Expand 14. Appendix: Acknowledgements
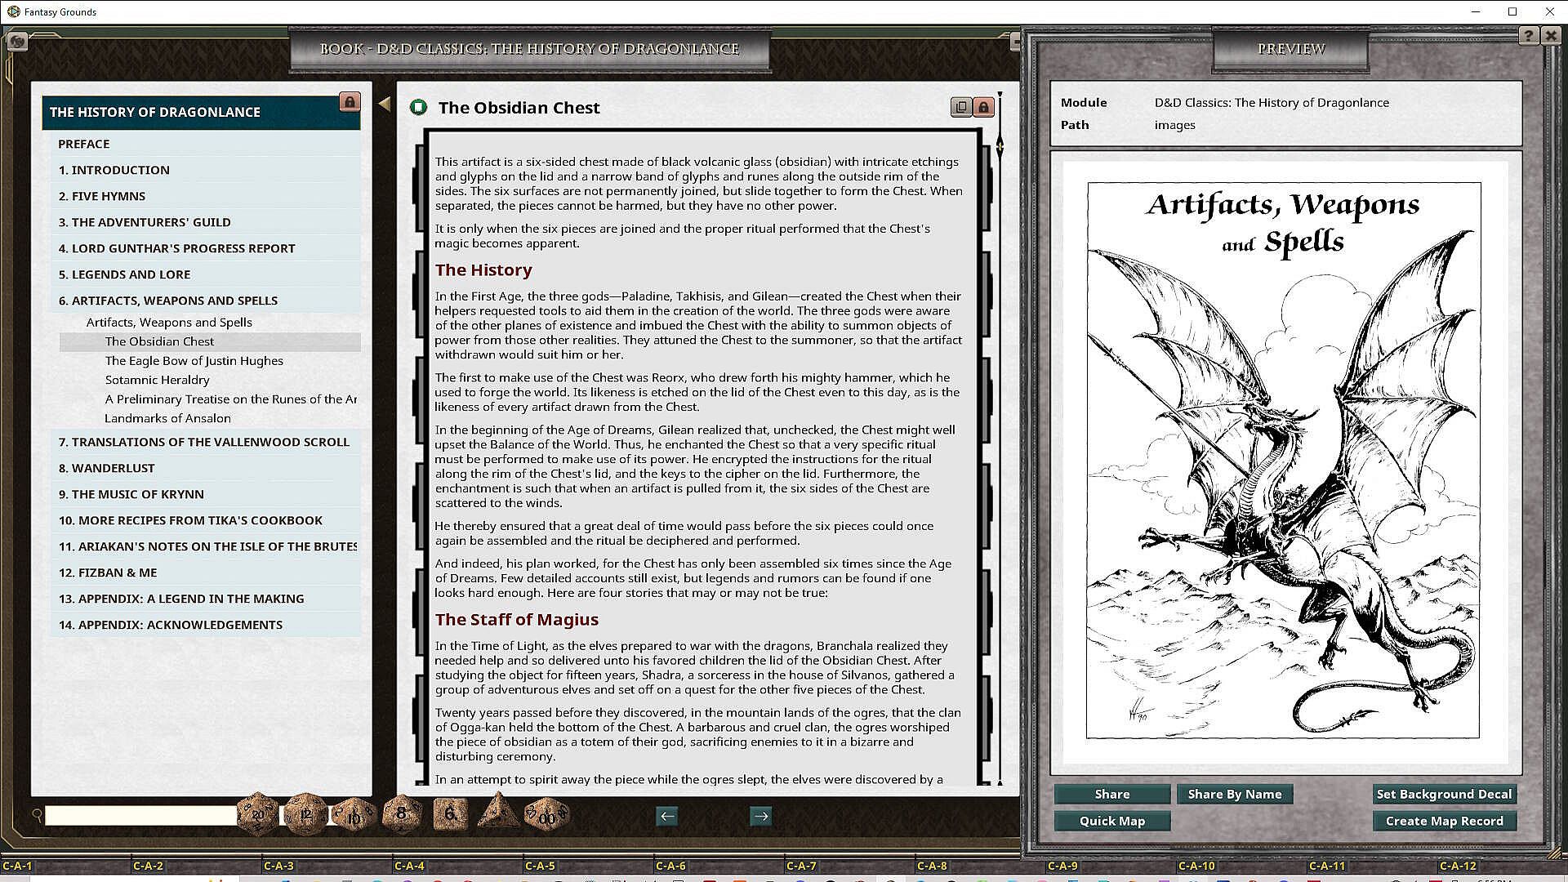The image size is (1568, 882). (x=205, y=625)
